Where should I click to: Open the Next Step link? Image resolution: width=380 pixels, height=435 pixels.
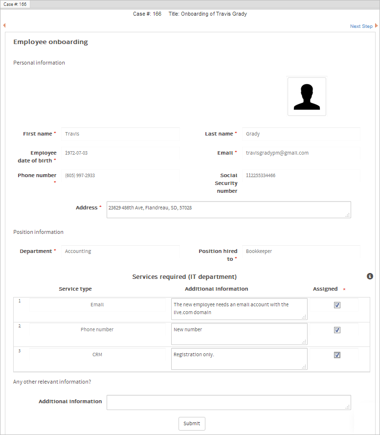click(x=361, y=26)
